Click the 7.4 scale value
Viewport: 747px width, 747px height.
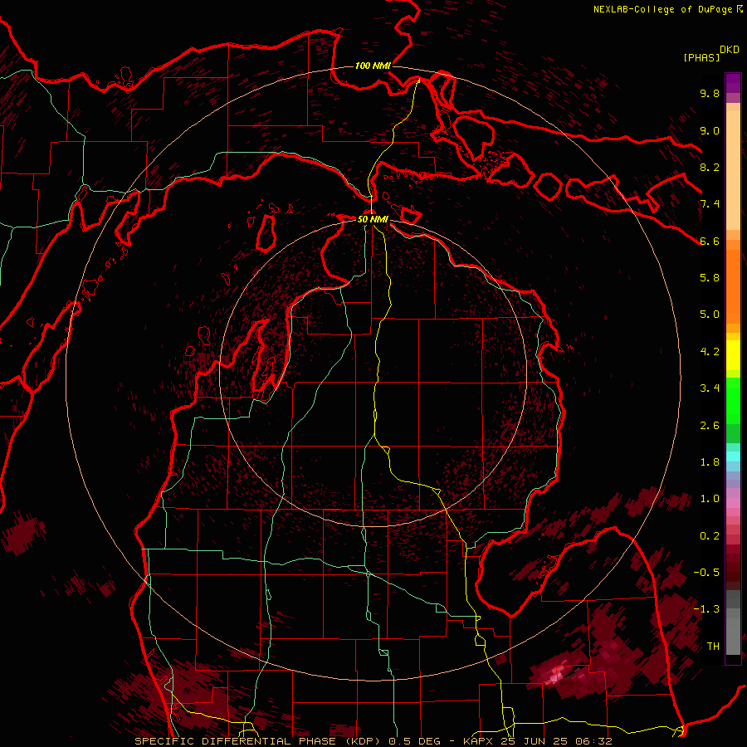(x=710, y=204)
